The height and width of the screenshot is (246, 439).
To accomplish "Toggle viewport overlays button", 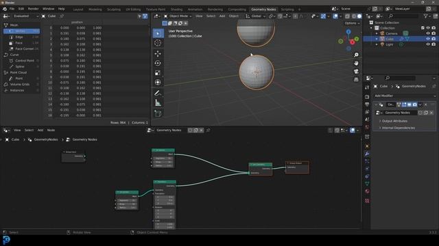I will click(x=335, y=16).
